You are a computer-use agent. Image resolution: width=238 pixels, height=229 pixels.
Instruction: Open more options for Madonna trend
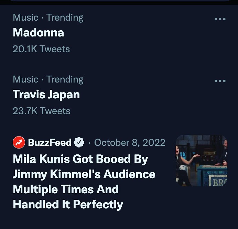click(x=220, y=19)
